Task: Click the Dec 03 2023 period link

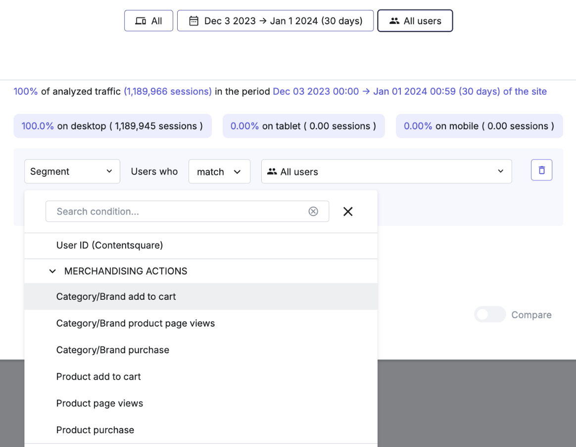Action: (x=316, y=91)
